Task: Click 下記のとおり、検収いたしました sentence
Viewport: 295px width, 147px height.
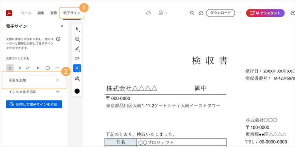Action: [x=140, y=134]
